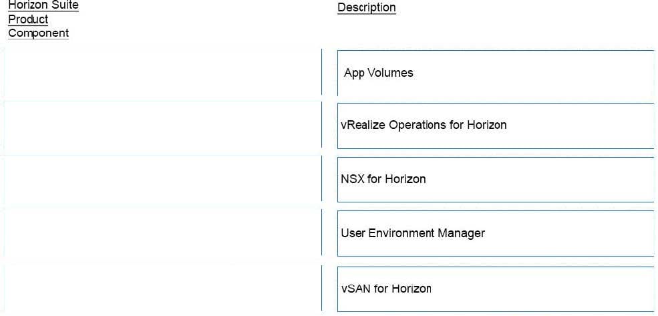Select the App Volumes description box
The image size is (658, 316).
click(497, 73)
